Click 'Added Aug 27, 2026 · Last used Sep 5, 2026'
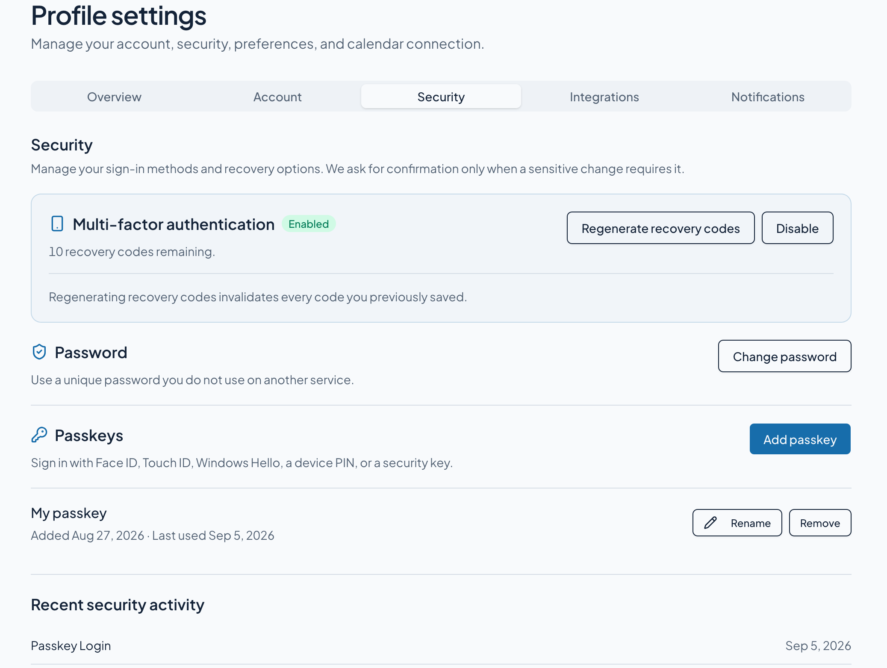This screenshot has height=668, width=887. pos(153,536)
